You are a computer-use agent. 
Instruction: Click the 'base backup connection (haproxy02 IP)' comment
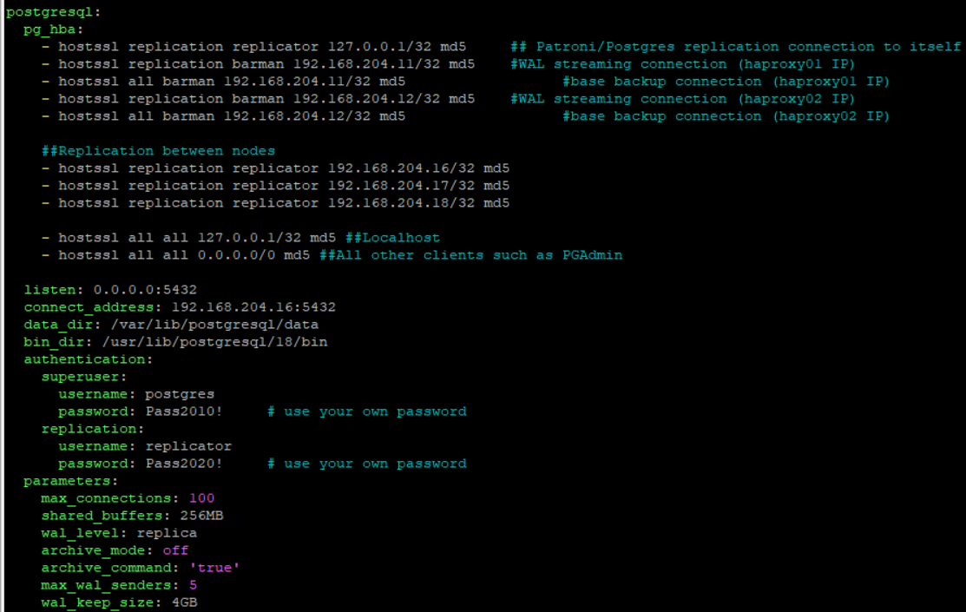tap(730, 116)
